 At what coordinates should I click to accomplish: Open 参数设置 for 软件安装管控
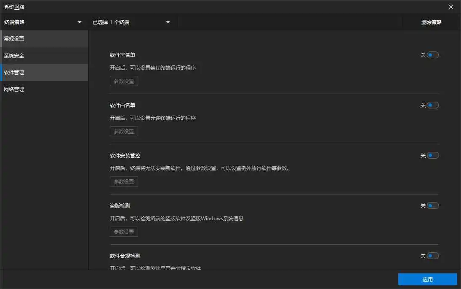point(124,181)
